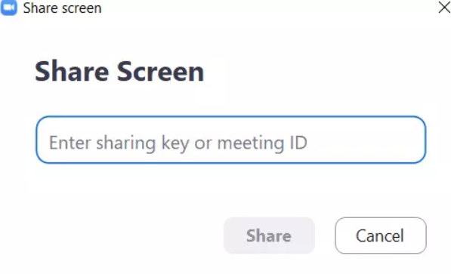The width and height of the screenshot is (451, 274).
Task: Click the Share button
Action: 269,236
